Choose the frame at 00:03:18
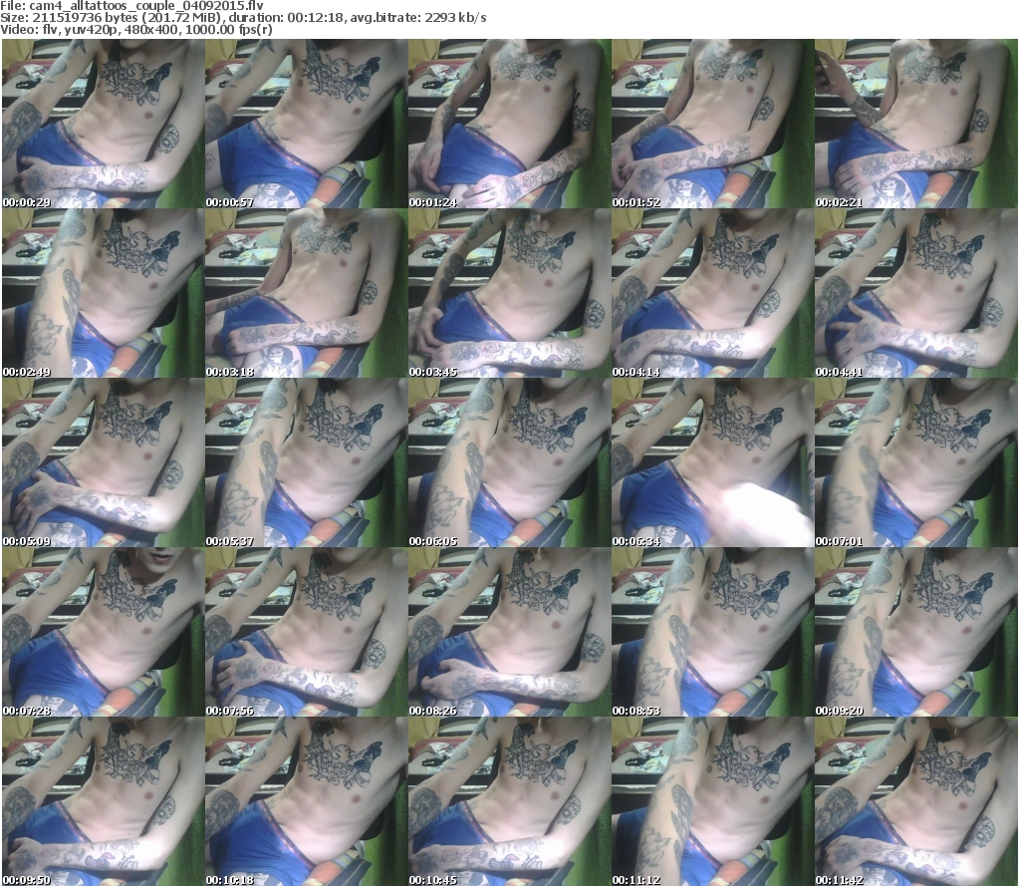Screen dimensions: 1020x886 point(307,293)
